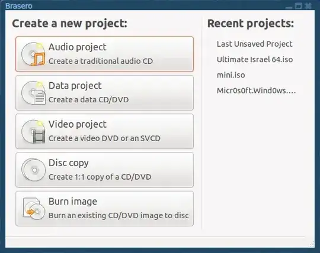Start a new Data project
Viewport: 320px width, 253px height.
pos(104,93)
